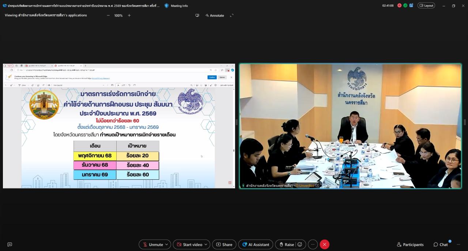Image resolution: width=468 pixels, height=251 pixels.
Task: Leave the meeting with red X button
Action: pyautogui.click(x=324, y=244)
